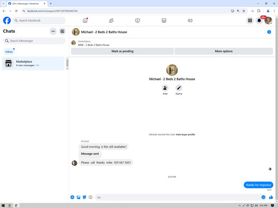278x208 pixels.
Task: Open the tab search dropdown arrow
Action: tap(3, 3)
